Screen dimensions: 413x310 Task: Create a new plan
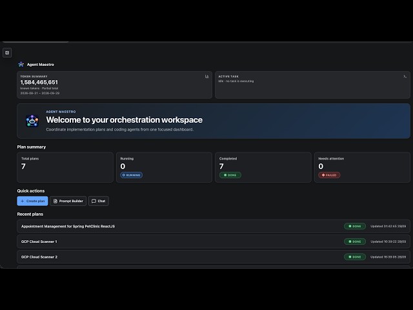click(32, 201)
